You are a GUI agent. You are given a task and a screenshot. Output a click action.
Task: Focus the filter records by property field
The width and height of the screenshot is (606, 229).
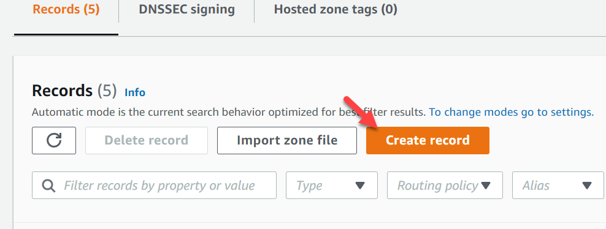154,186
